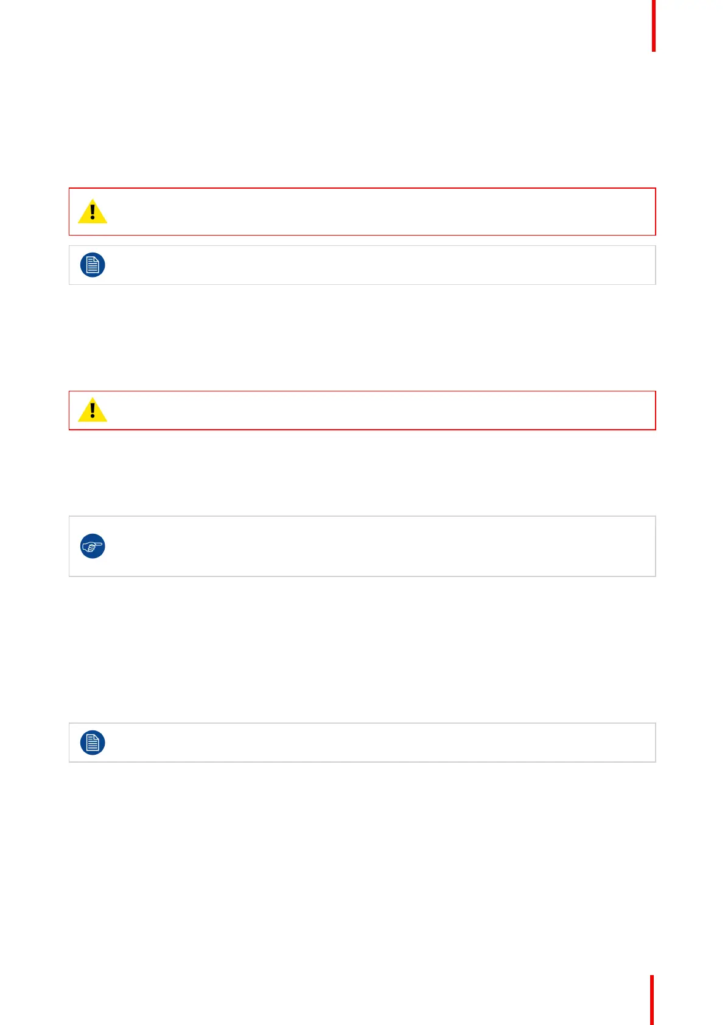Select the upper blue note document icon
The image size is (725, 1025).
tap(93, 265)
